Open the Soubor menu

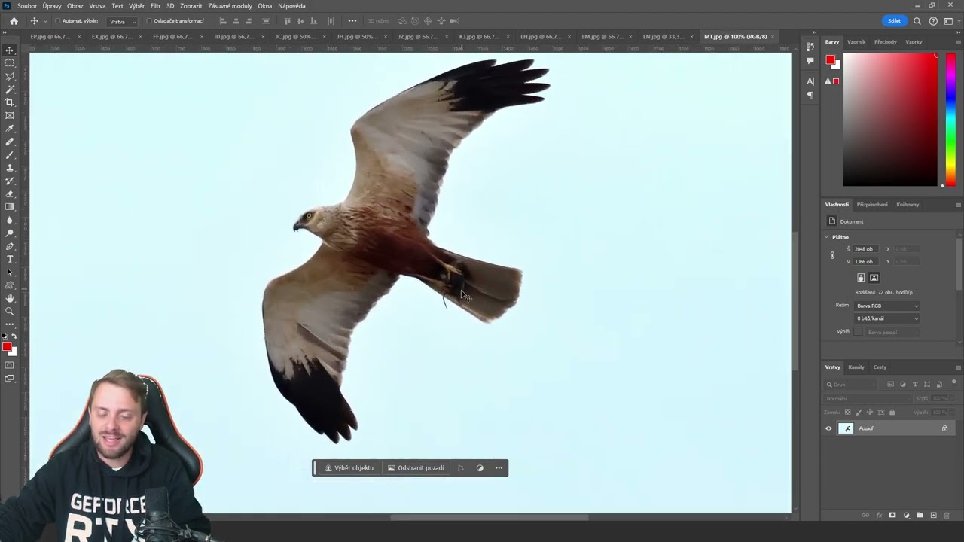[x=27, y=6]
